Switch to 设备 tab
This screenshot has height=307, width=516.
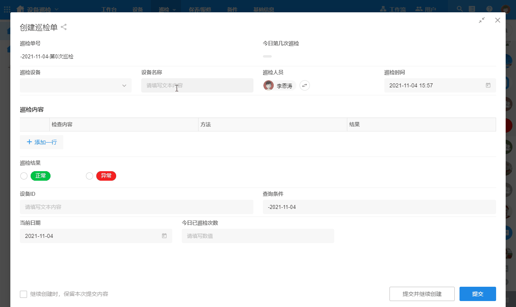coord(138,10)
